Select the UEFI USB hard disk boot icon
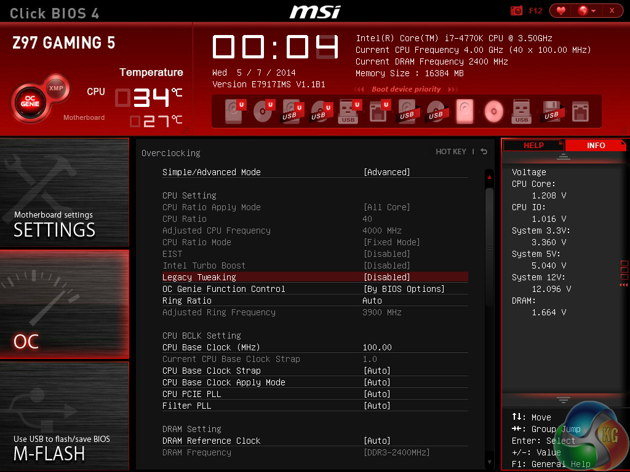 [x=292, y=111]
